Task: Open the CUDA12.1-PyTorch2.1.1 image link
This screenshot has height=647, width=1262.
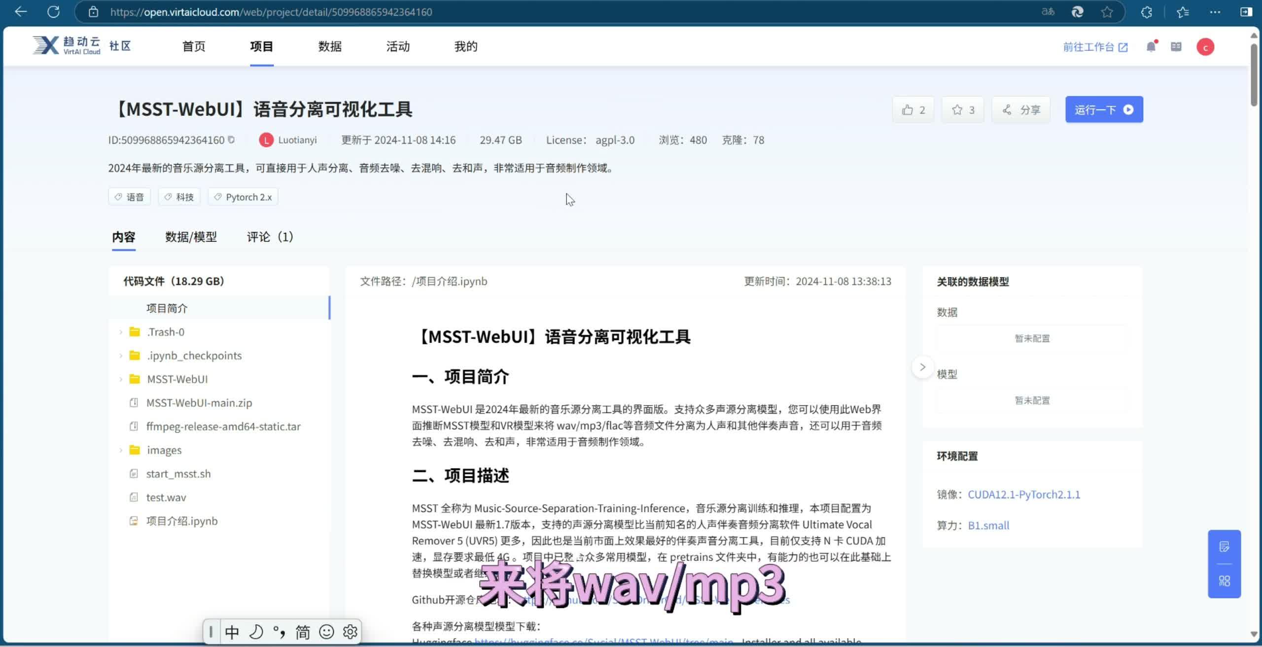Action: tap(1023, 494)
